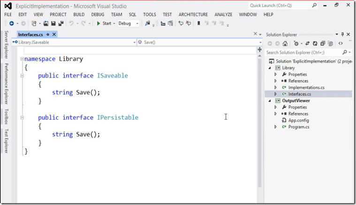Collapse the OutputViewer project node

coord(270,101)
